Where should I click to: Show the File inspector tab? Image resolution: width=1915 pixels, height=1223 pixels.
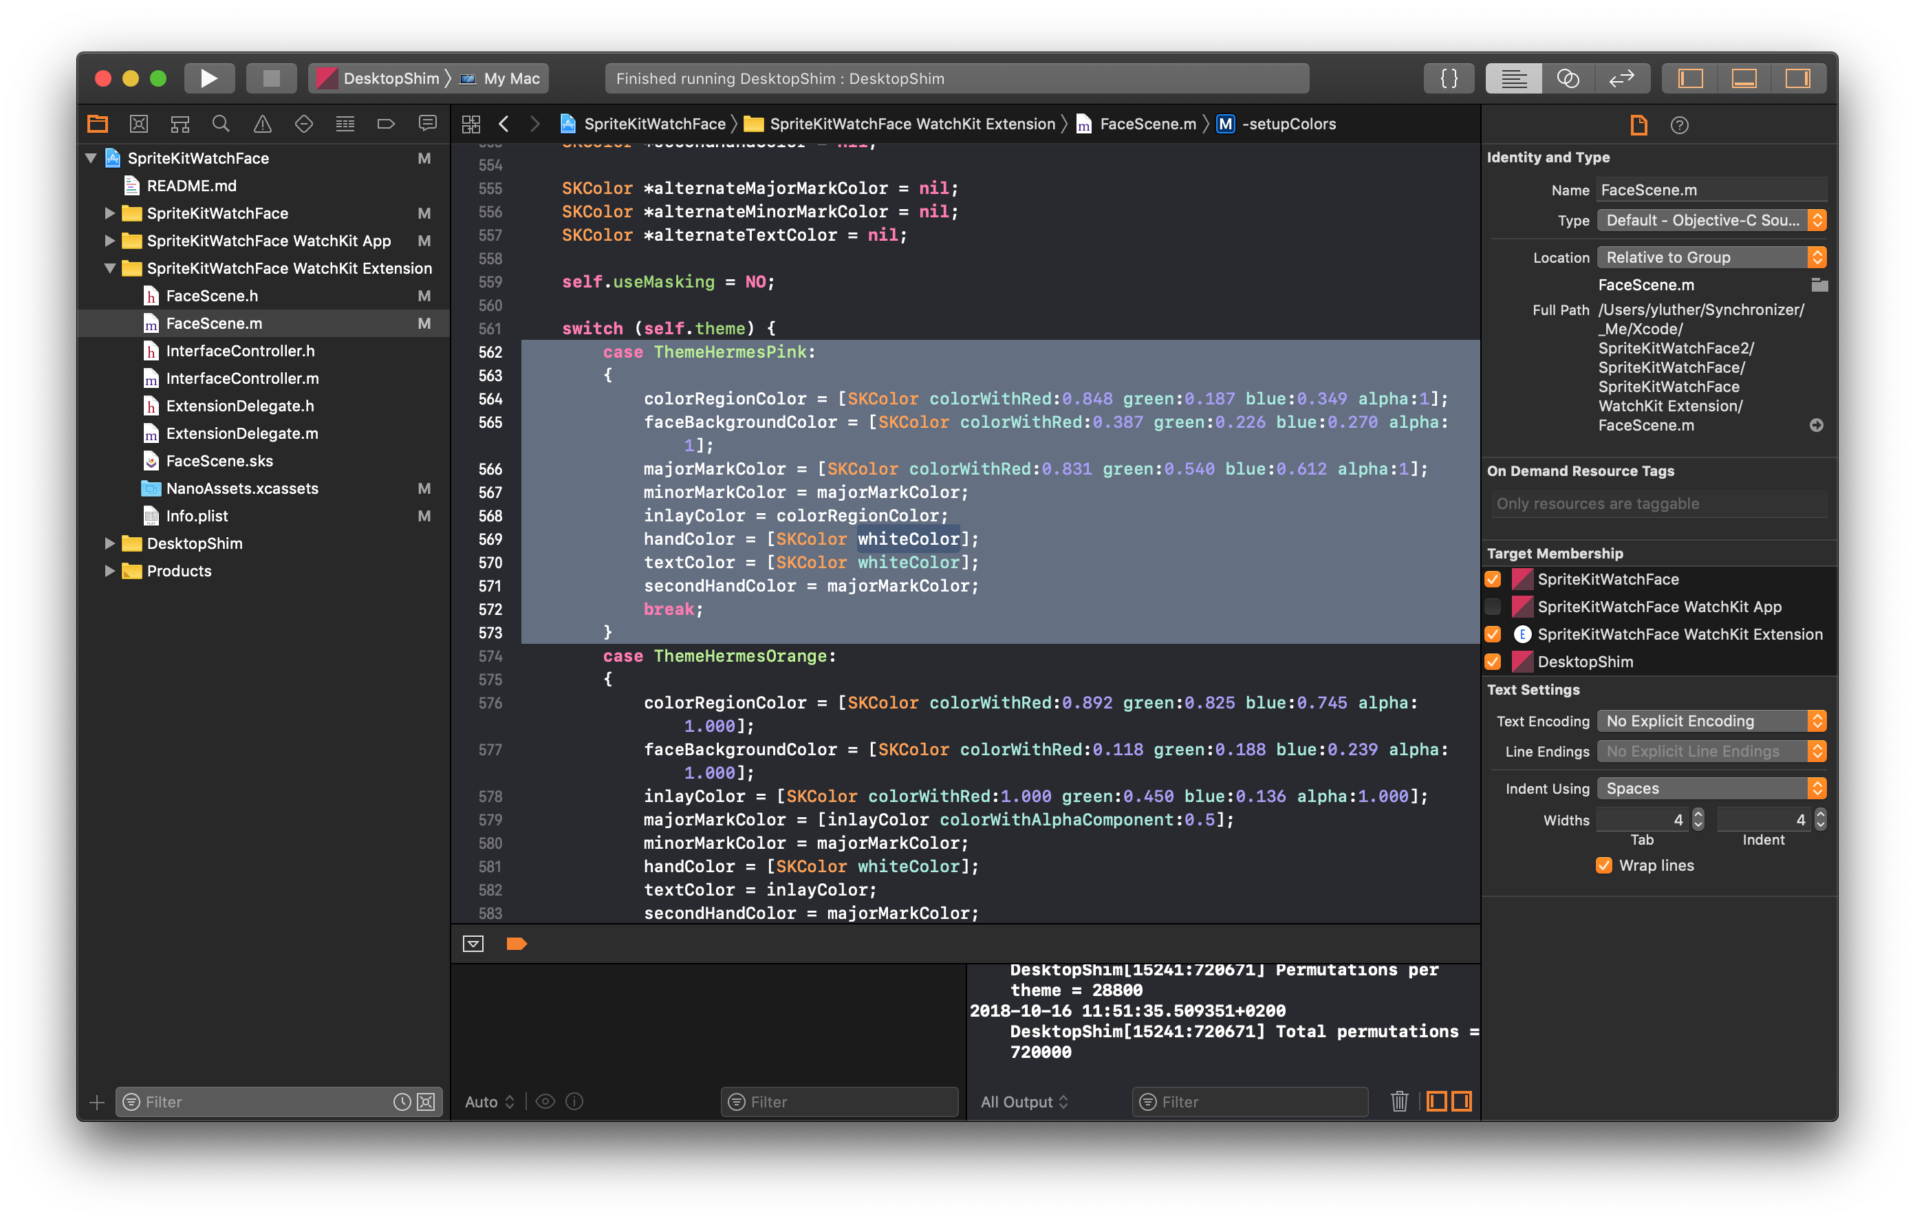pos(1639,125)
